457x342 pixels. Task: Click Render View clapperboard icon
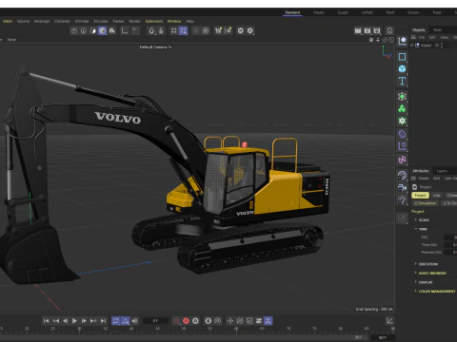click(358, 30)
